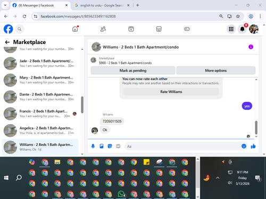The width and height of the screenshot is (266, 199).
Task: Open the Facebook search magnifier
Action: point(20,29)
